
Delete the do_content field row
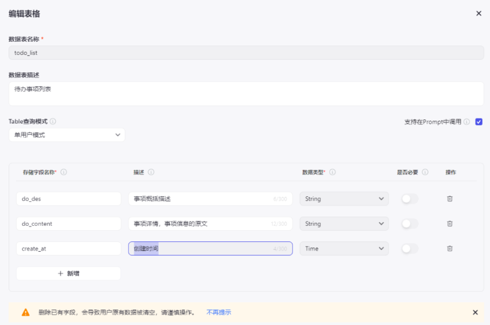tap(450, 224)
